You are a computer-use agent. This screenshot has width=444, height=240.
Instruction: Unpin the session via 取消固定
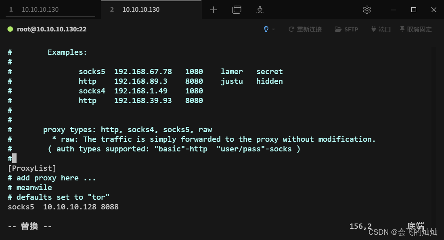point(419,29)
